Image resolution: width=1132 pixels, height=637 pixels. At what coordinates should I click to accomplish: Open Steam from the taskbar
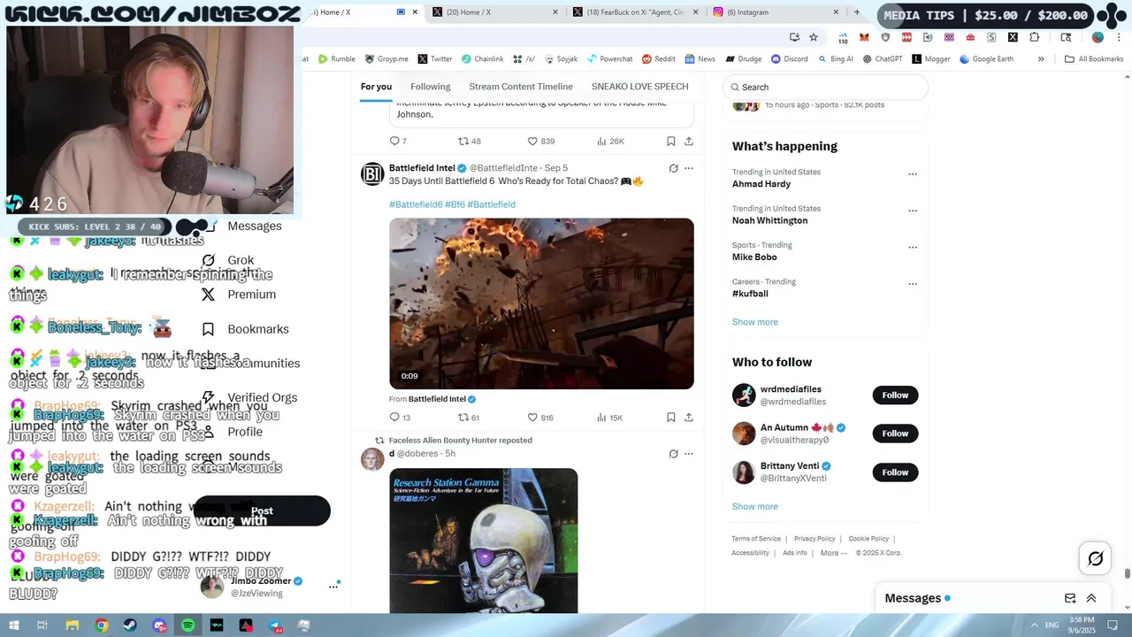coord(131,625)
